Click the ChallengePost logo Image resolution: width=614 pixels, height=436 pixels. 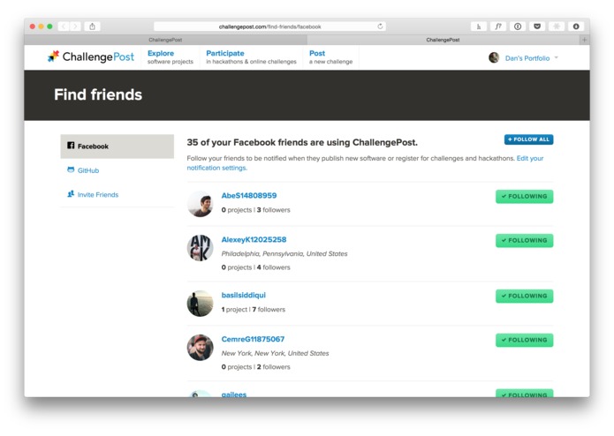[91, 57]
